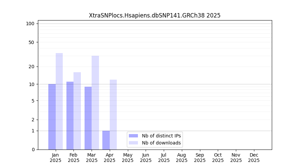302x168 pixels.
Task: Select the February downloads bar
Action: (x=77, y=111)
